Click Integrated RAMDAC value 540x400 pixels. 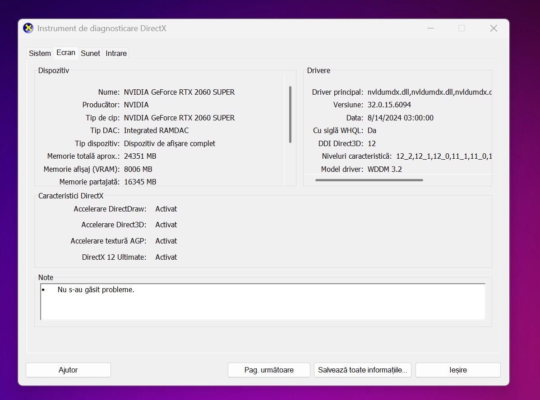click(157, 130)
